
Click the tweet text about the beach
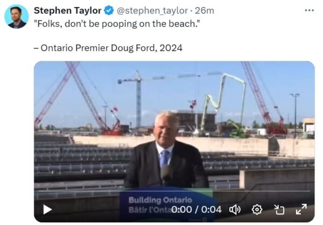[x=117, y=24]
